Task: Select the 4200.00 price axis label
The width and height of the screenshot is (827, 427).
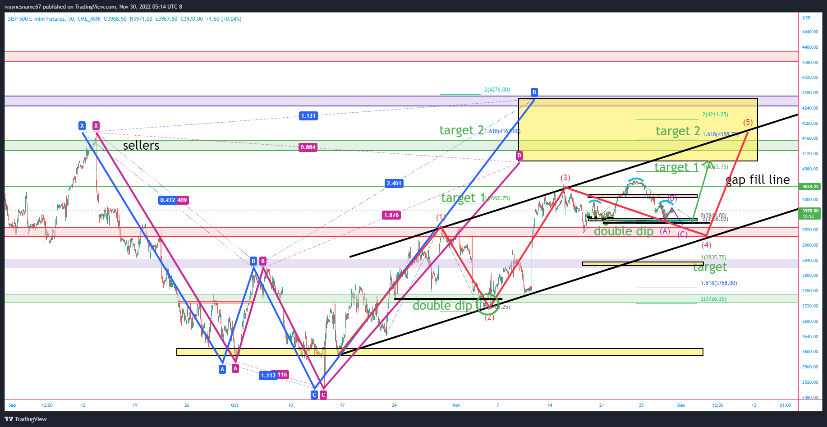Action: [x=810, y=124]
